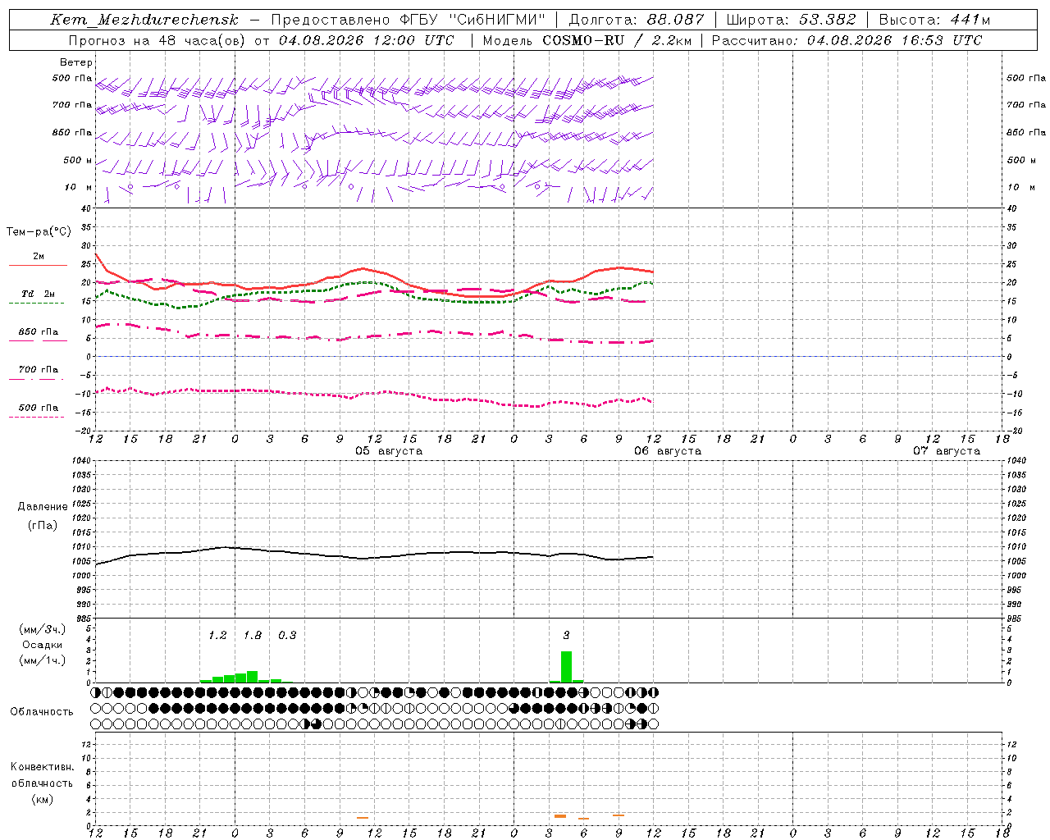Click the 2м temperature legend line sample
The image size is (1050, 840).
[38, 265]
